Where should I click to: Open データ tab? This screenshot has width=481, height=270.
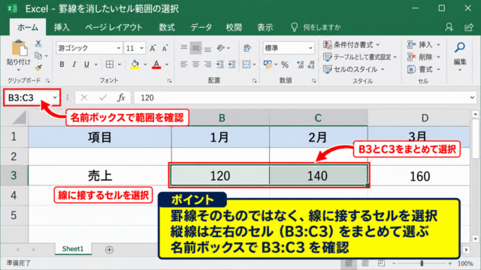click(201, 27)
